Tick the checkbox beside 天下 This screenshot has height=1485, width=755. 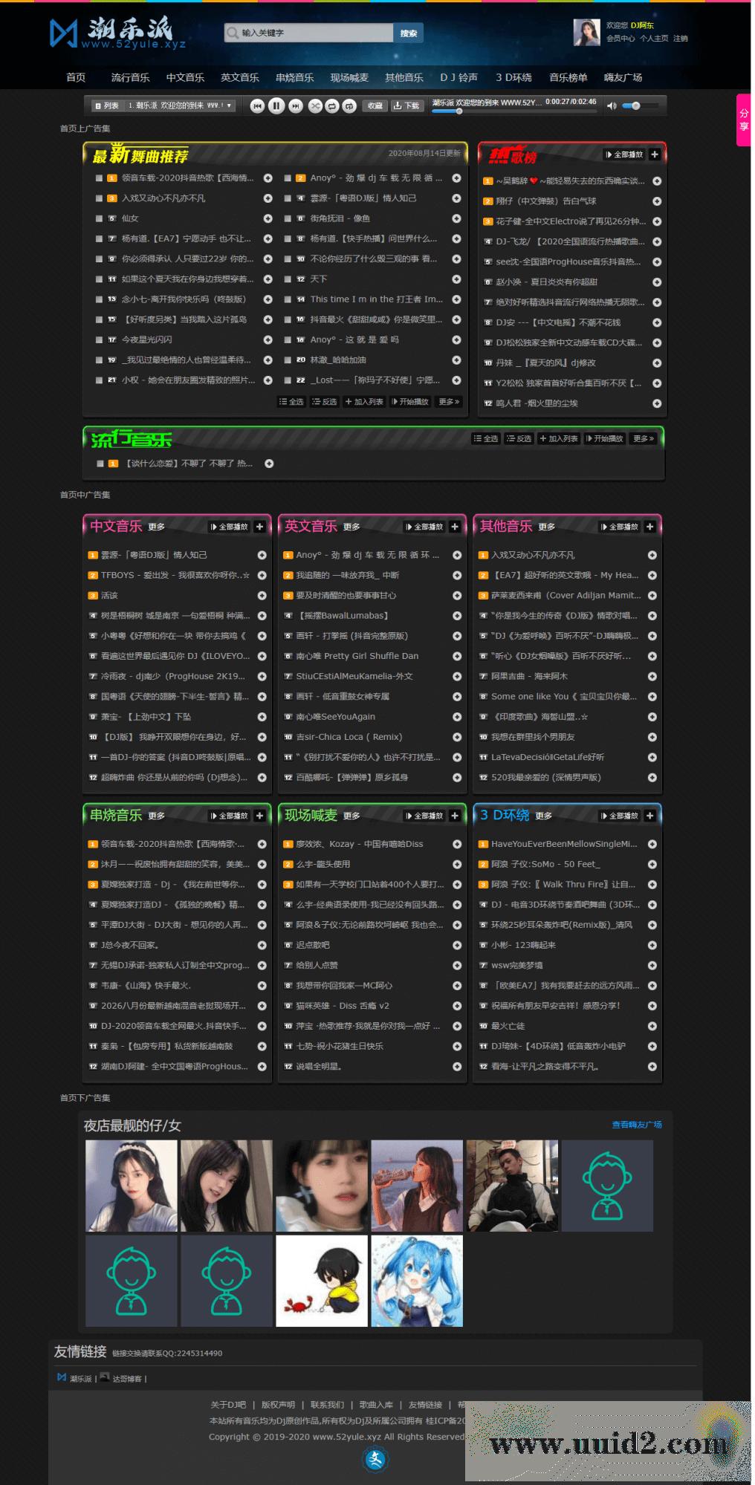pyautogui.click(x=288, y=279)
